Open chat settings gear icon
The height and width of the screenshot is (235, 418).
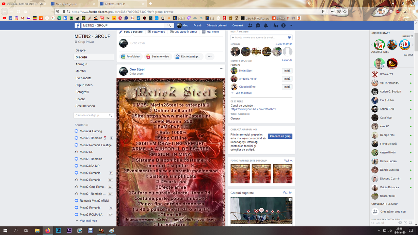pos(400,223)
